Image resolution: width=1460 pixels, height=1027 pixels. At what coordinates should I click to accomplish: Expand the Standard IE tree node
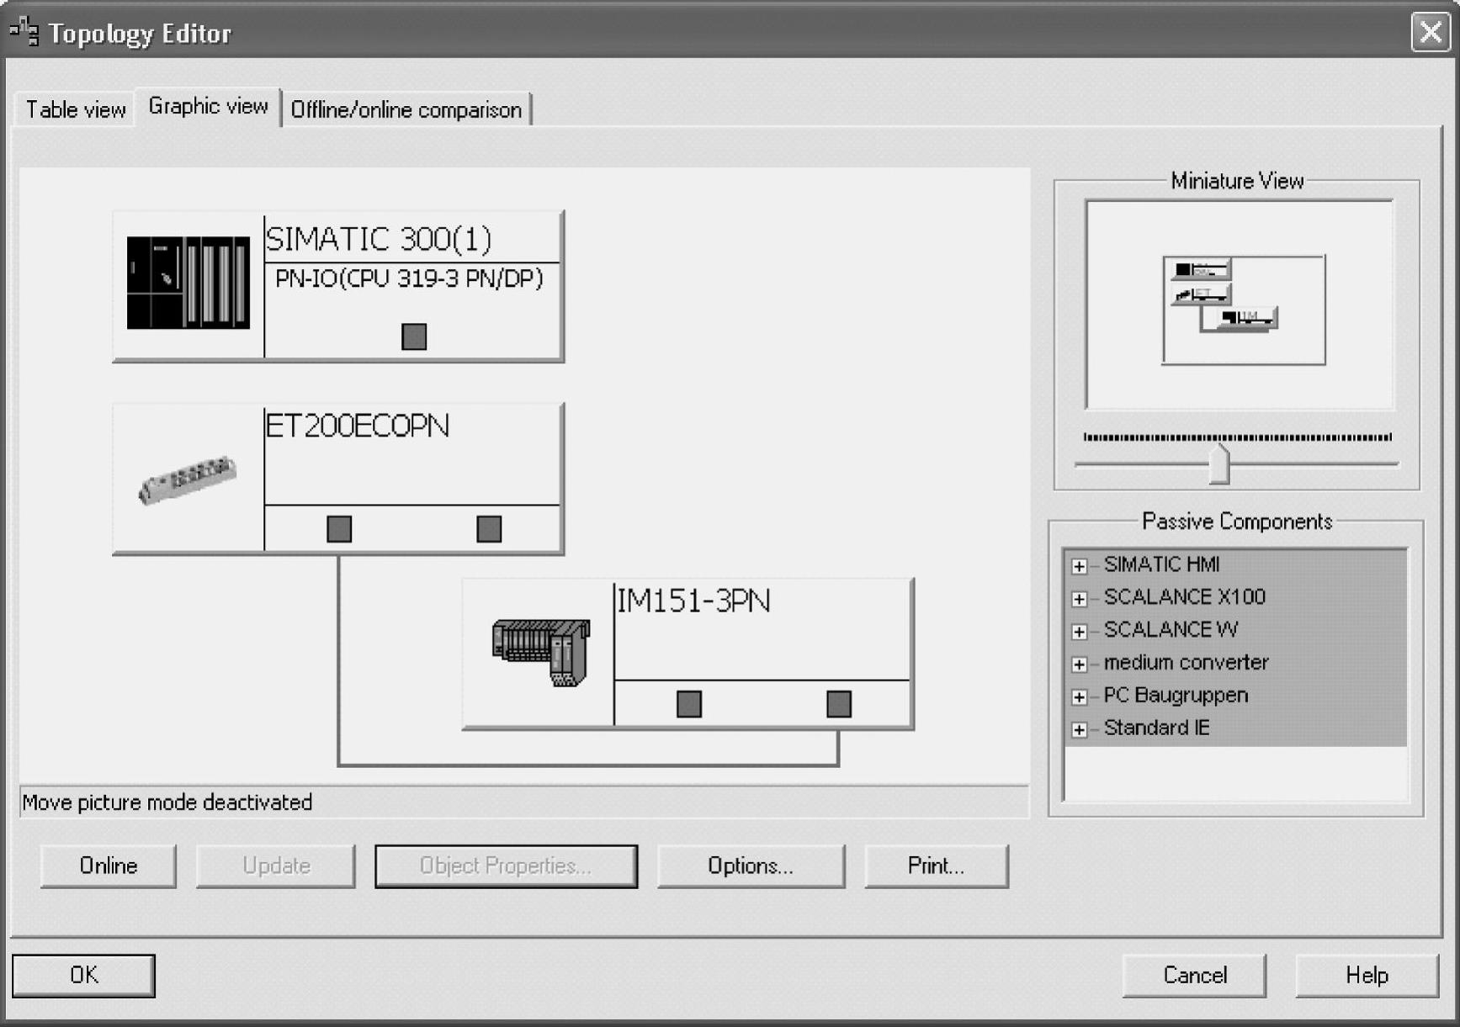(1079, 730)
